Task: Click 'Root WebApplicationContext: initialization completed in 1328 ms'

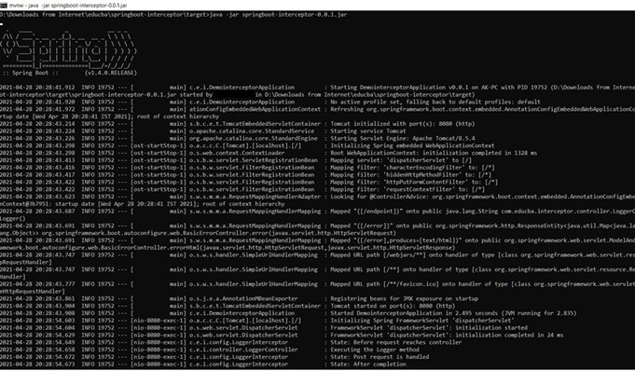Action: pyautogui.click(x=434, y=153)
